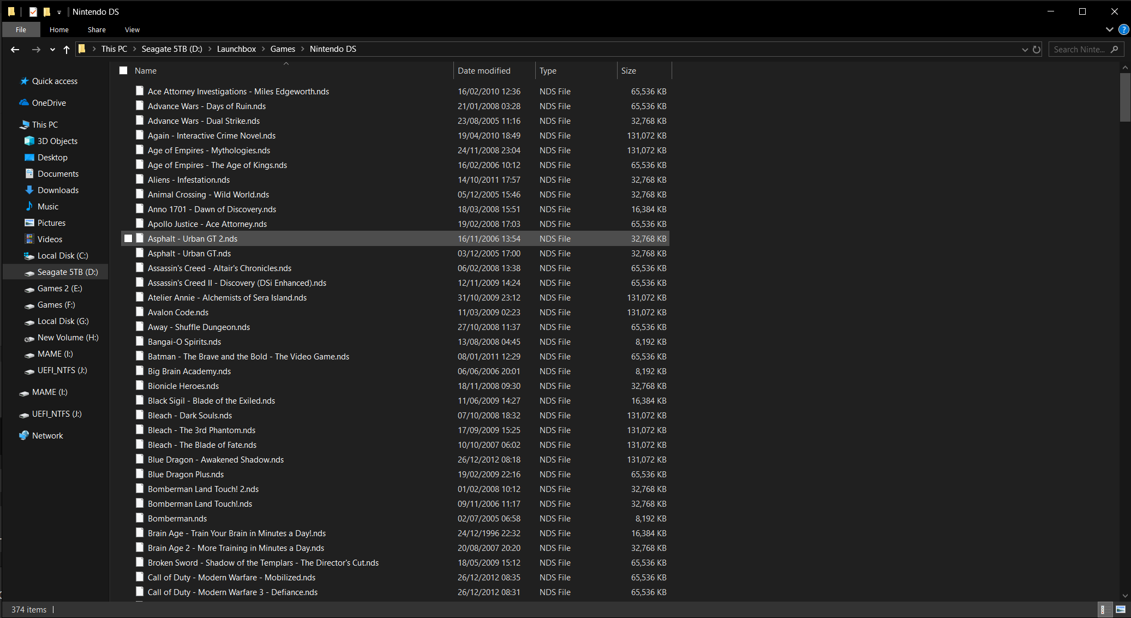
Task: Click the Properties icon in title bar toolbar
Action: pos(33,11)
